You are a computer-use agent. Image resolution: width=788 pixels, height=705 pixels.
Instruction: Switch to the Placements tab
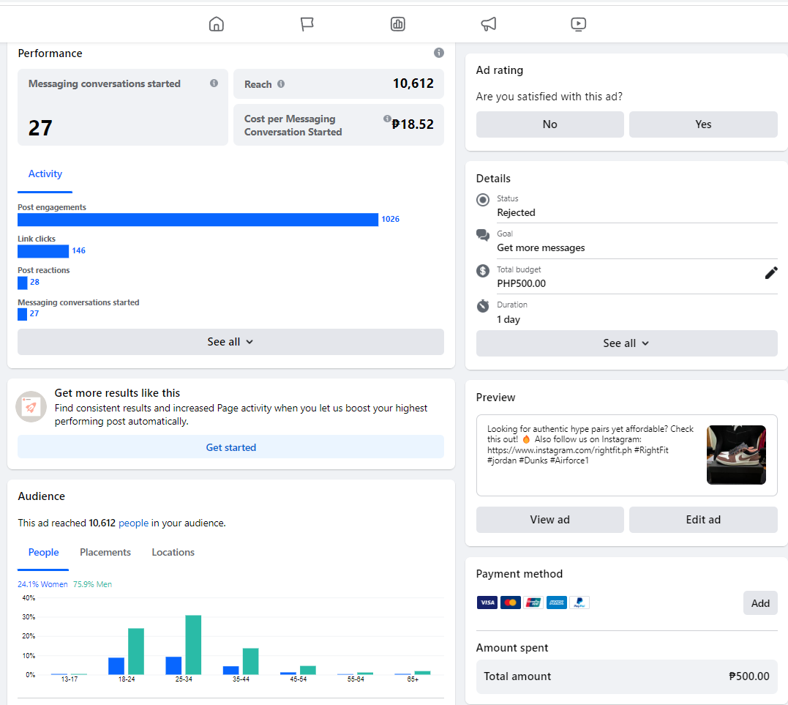105,552
